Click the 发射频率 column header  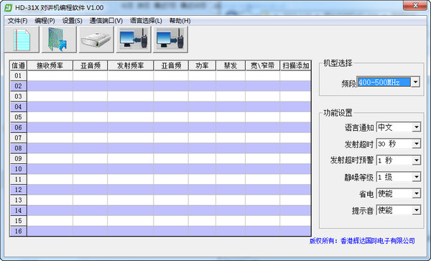130,65
